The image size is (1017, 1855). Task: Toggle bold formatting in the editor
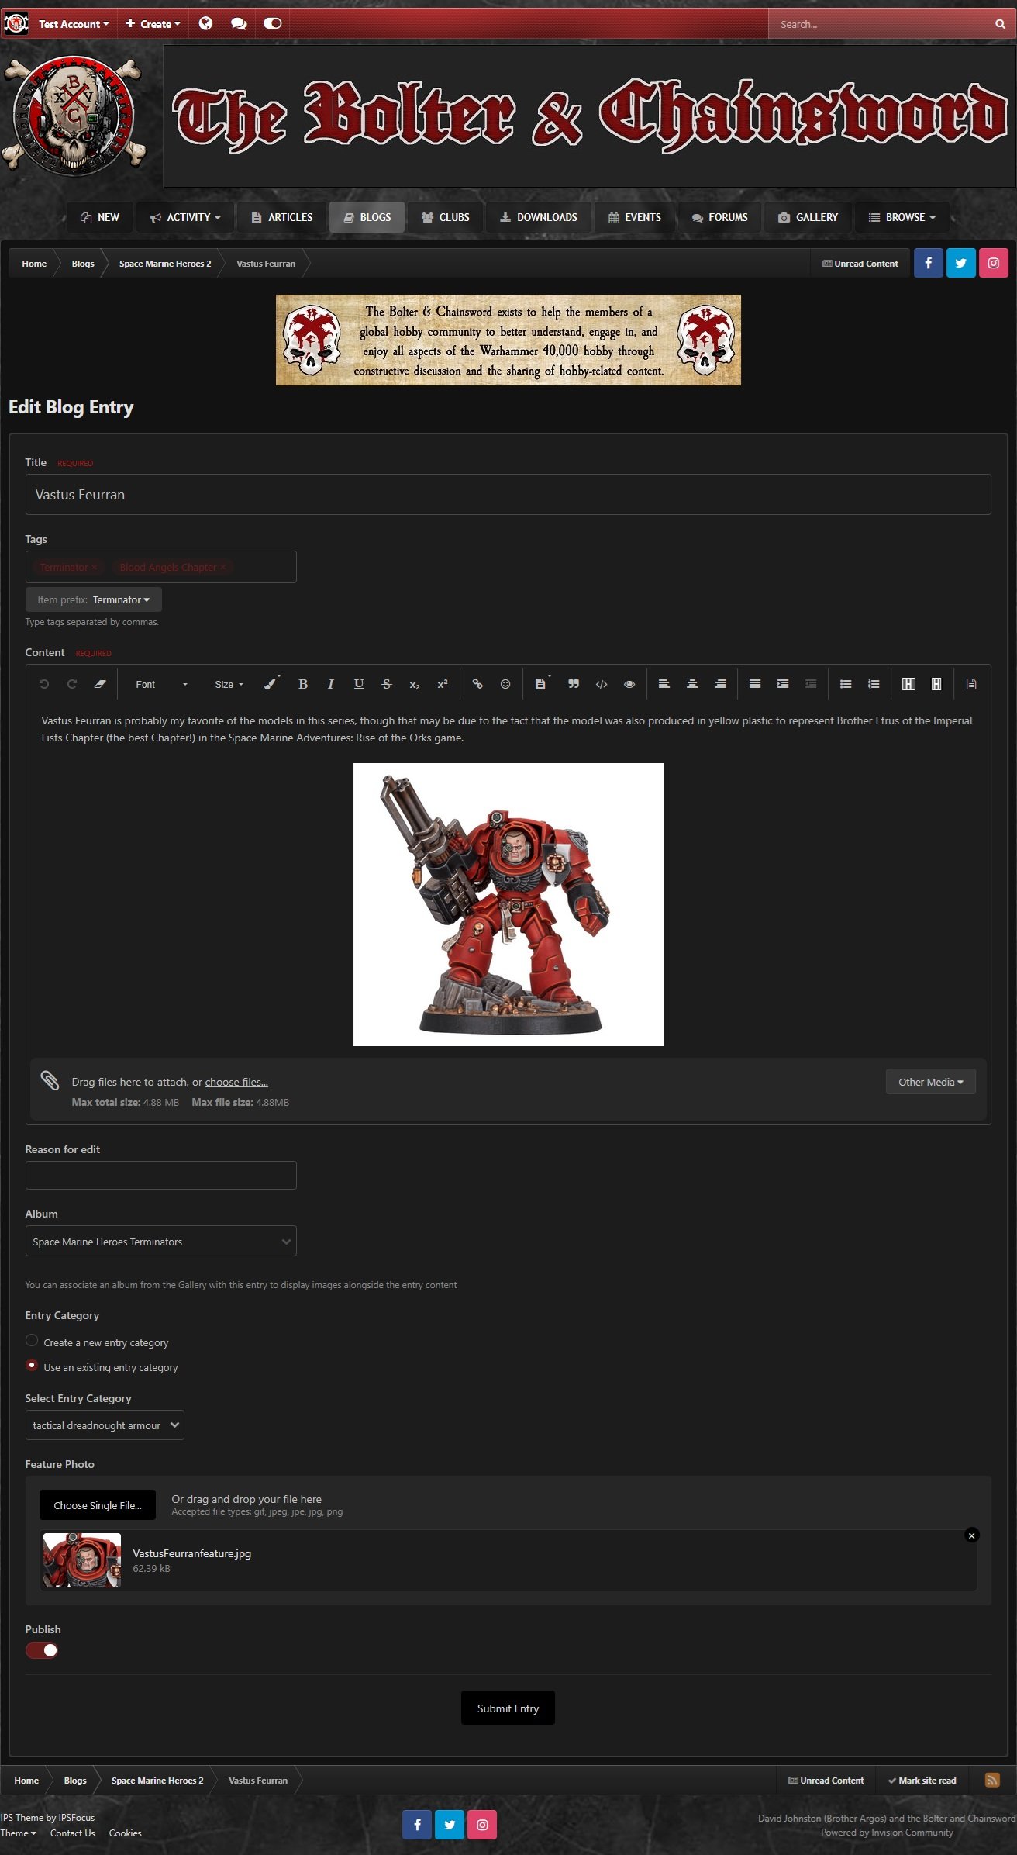click(303, 684)
